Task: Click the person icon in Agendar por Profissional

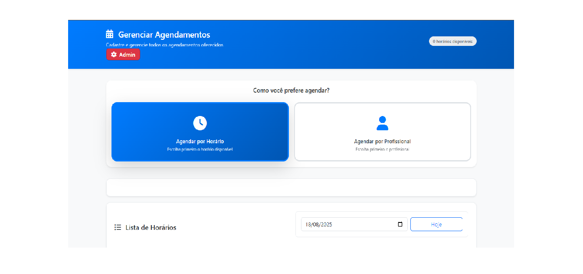Action: [x=382, y=123]
